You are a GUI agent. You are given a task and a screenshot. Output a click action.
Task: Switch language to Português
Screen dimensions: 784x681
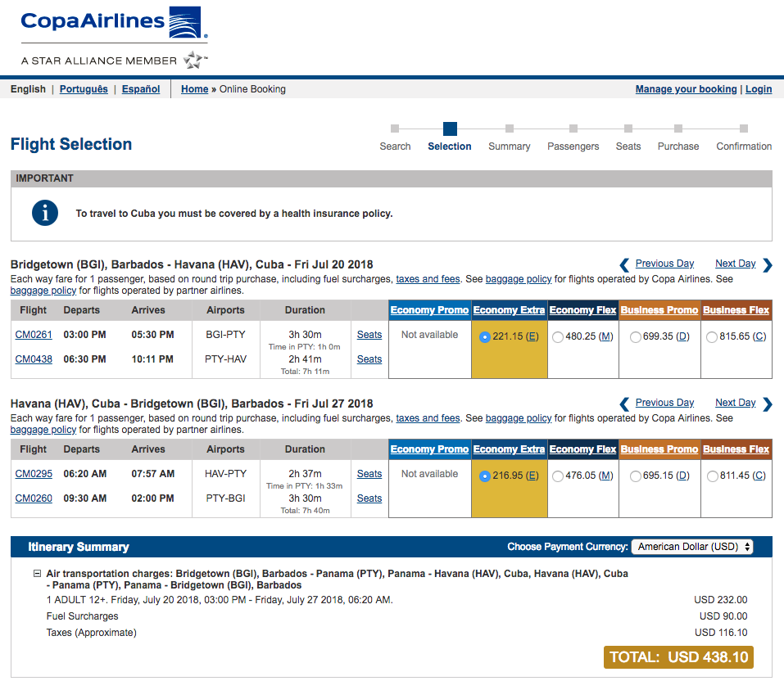point(84,89)
